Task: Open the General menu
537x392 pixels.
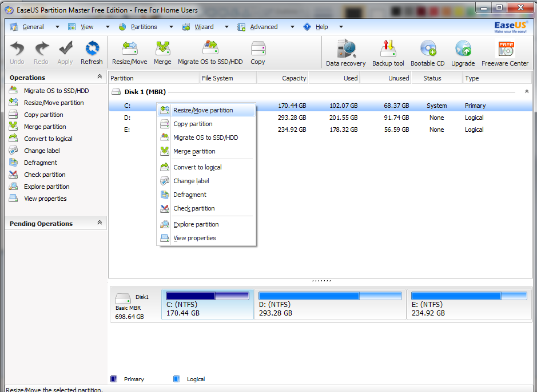Action: [x=33, y=27]
